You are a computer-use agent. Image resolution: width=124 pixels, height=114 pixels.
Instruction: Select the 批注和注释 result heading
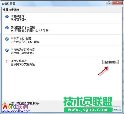pyautogui.click(x=18, y=16)
